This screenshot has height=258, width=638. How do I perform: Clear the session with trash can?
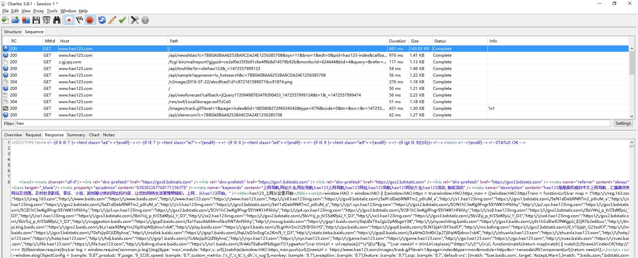tap(47, 20)
